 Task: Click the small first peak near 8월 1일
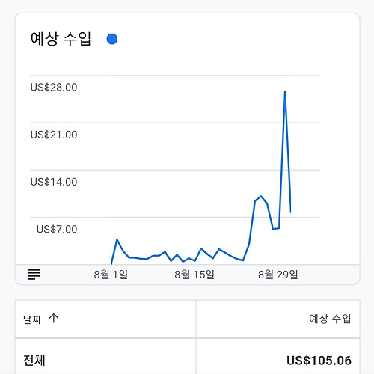tap(117, 239)
